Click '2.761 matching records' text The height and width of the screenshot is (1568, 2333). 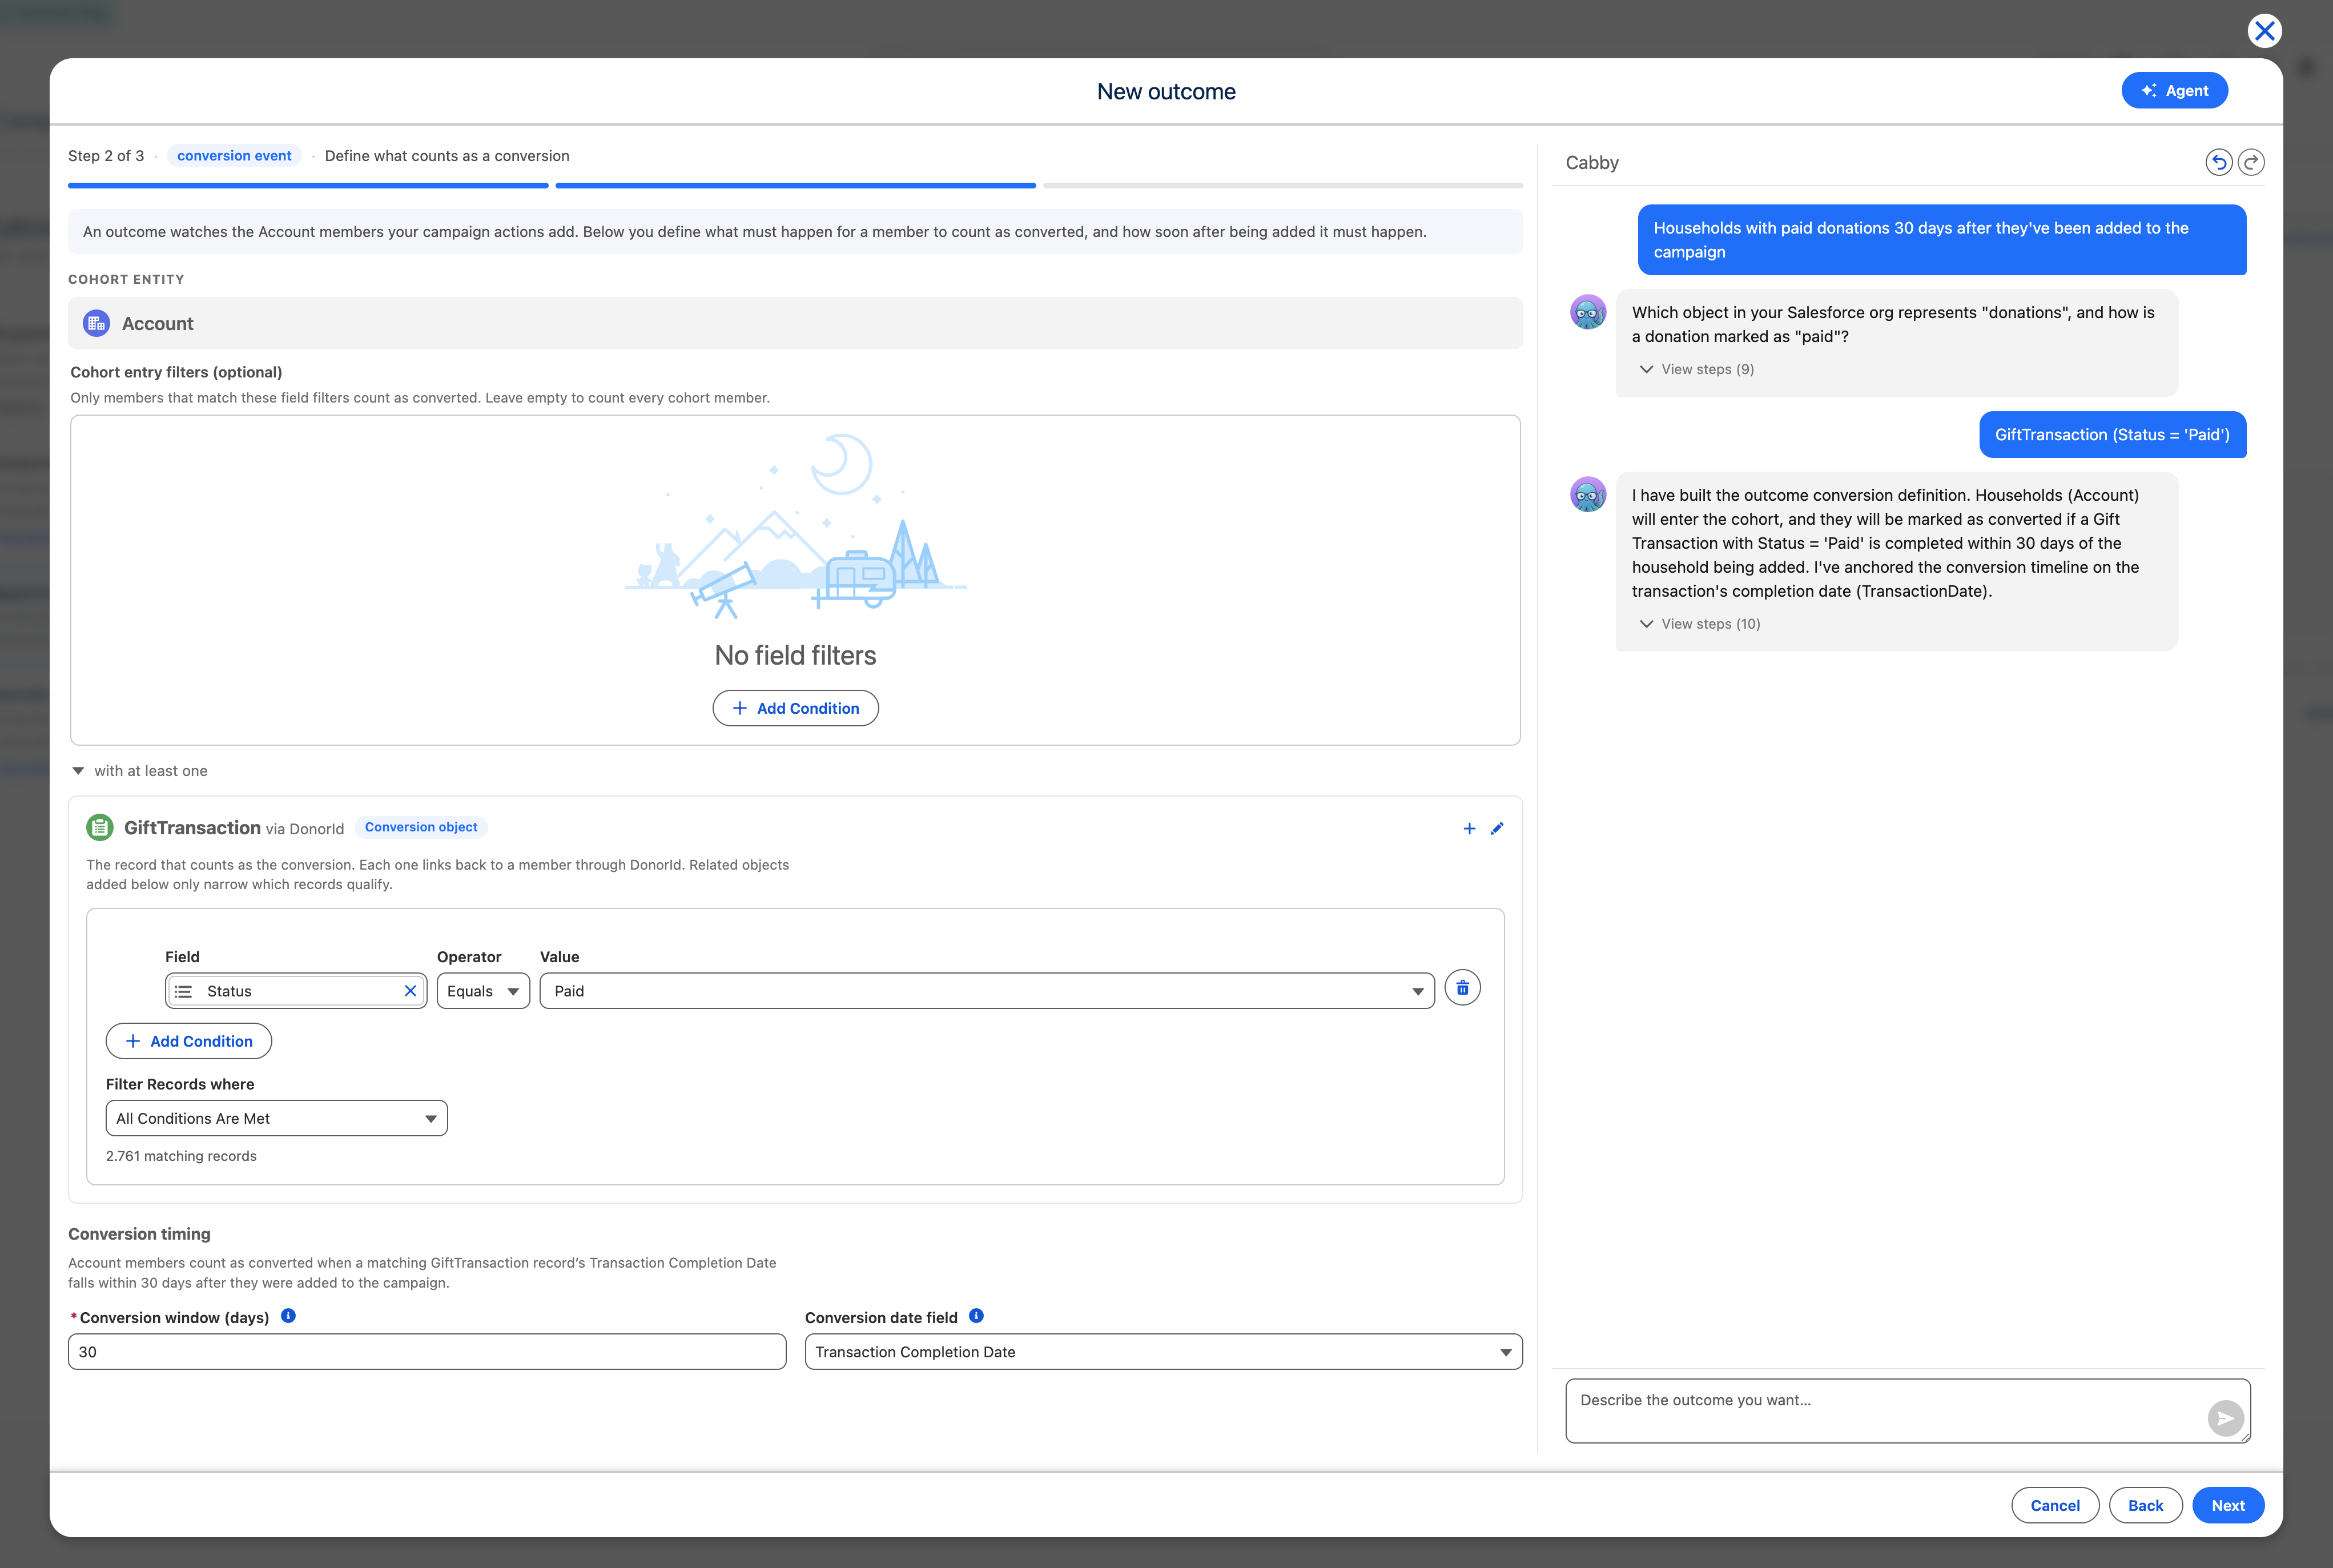[181, 1156]
